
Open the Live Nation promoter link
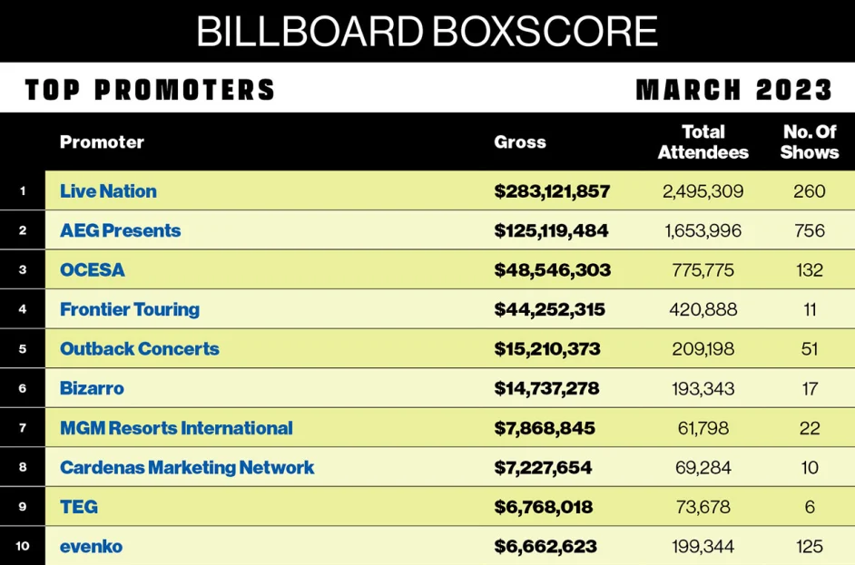(108, 191)
